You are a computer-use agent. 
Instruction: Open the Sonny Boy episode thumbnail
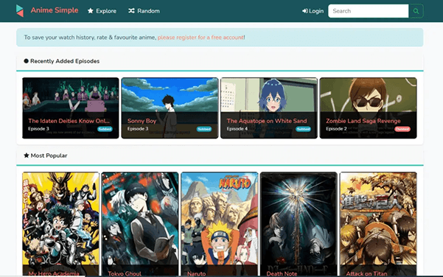[170, 108]
